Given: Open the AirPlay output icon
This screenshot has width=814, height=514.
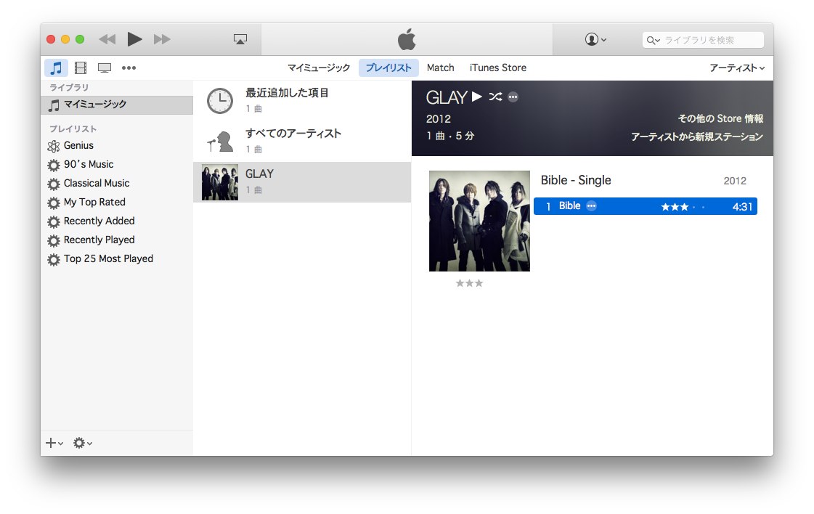Looking at the screenshot, I should tap(240, 39).
